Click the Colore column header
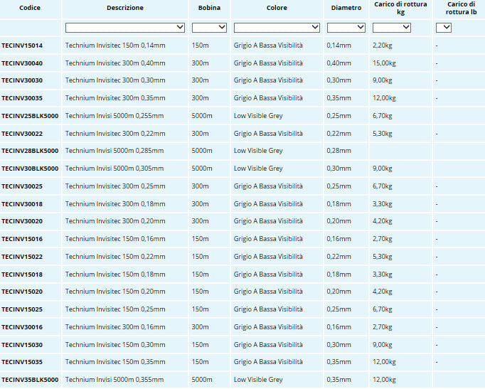 [x=277, y=8]
